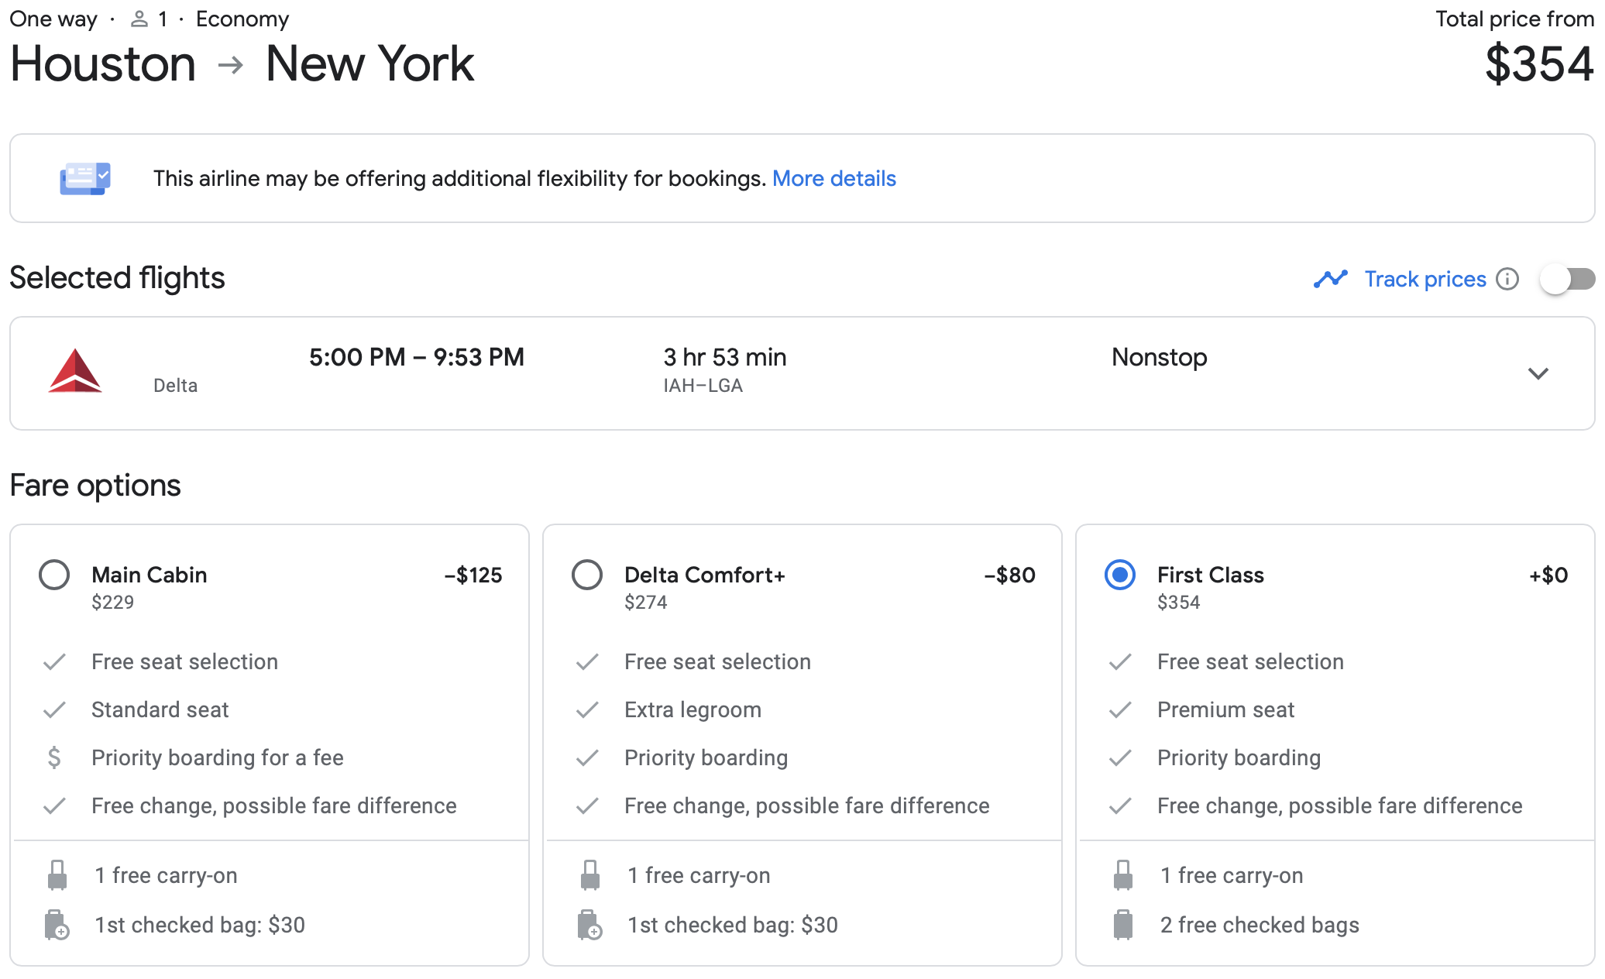This screenshot has height=979, width=1605.
Task: Click the passenger count person icon
Action: (139, 18)
